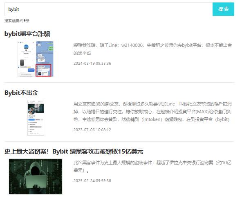242x200 pixels.
Task: Open the hooded hacker image thumbnail
Action: pyautogui.click(x=36, y=177)
